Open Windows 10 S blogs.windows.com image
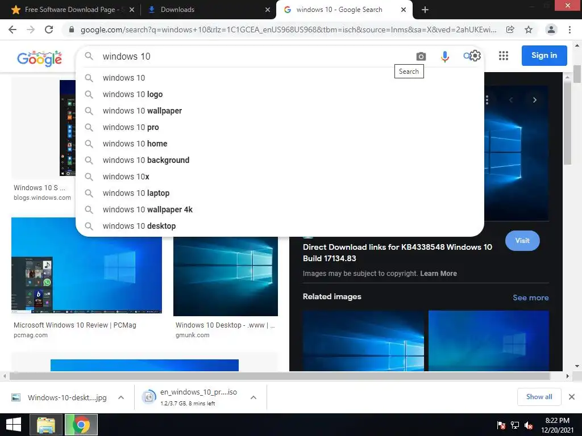The image size is (582, 436). 43,128
